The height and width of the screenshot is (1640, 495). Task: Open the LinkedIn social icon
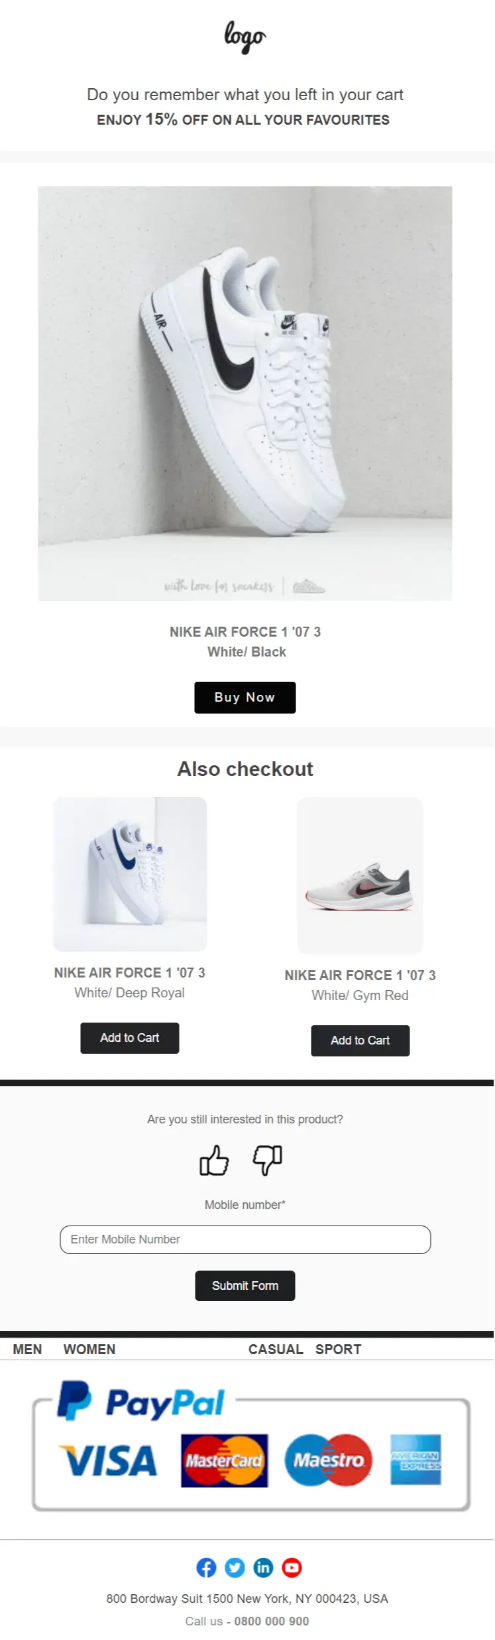[x=263, y=1567]
